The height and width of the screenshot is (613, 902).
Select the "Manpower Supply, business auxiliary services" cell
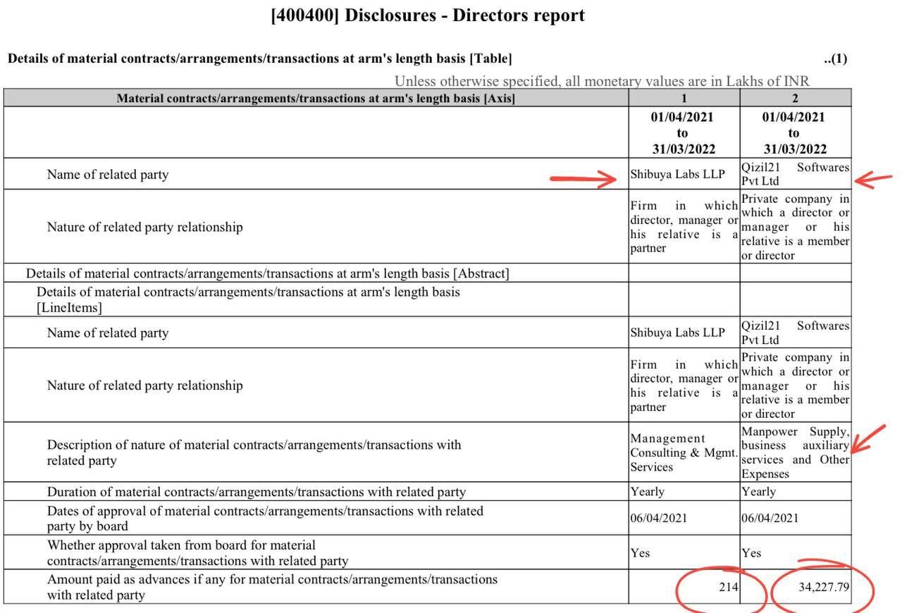click(795, 452)
